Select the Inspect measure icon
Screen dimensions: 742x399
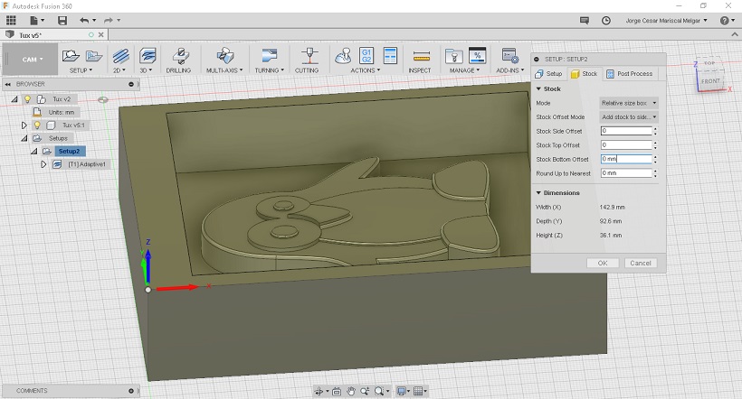(x=421, y=57)
